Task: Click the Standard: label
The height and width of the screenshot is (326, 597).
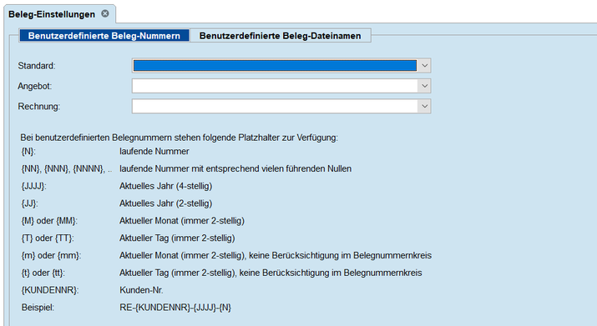Action: pos(37,66)
